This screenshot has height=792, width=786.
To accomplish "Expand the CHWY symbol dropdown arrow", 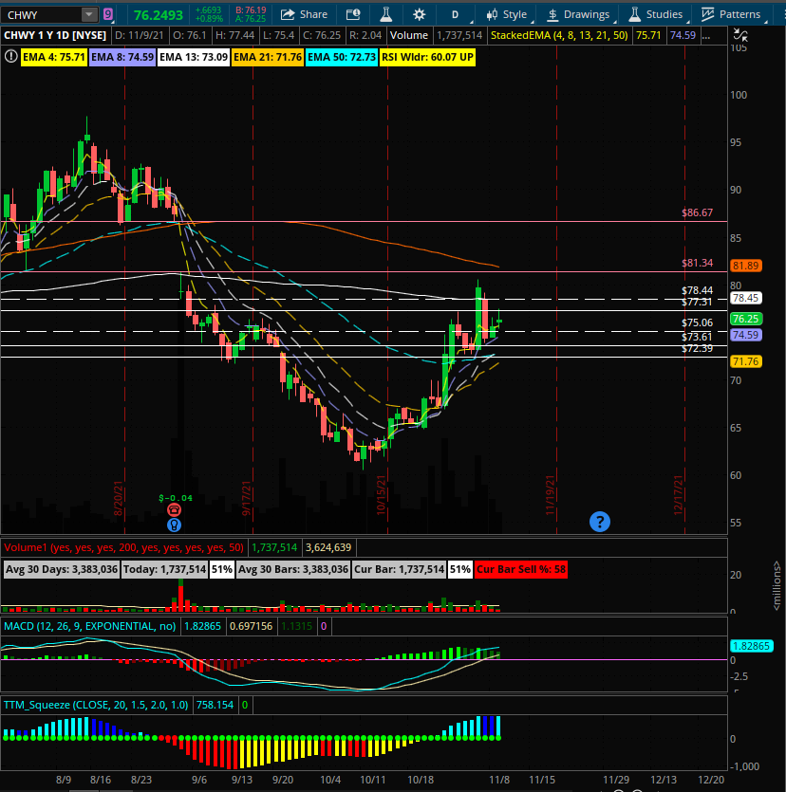I will 89,14.
